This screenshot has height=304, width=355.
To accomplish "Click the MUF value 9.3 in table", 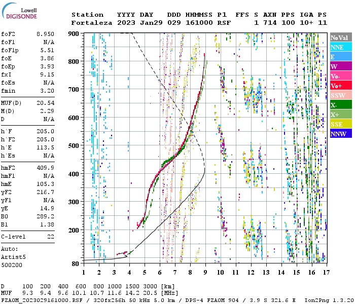I will coord(27,293).
